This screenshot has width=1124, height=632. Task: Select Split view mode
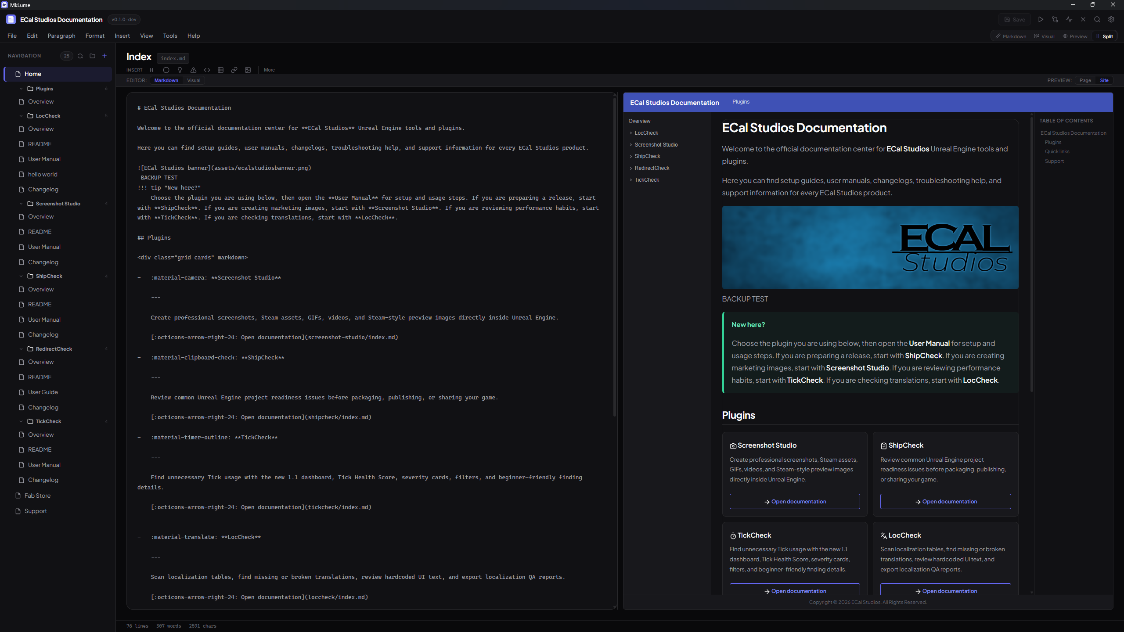click(x=1104, y=36)
